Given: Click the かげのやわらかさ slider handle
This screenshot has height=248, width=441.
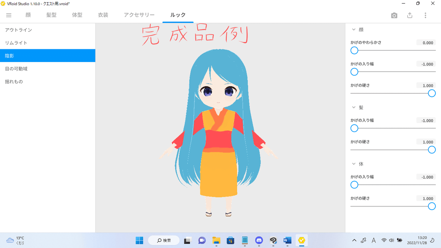Looking at the screenshot, I should pyautogui.click(x=354, y=50).
